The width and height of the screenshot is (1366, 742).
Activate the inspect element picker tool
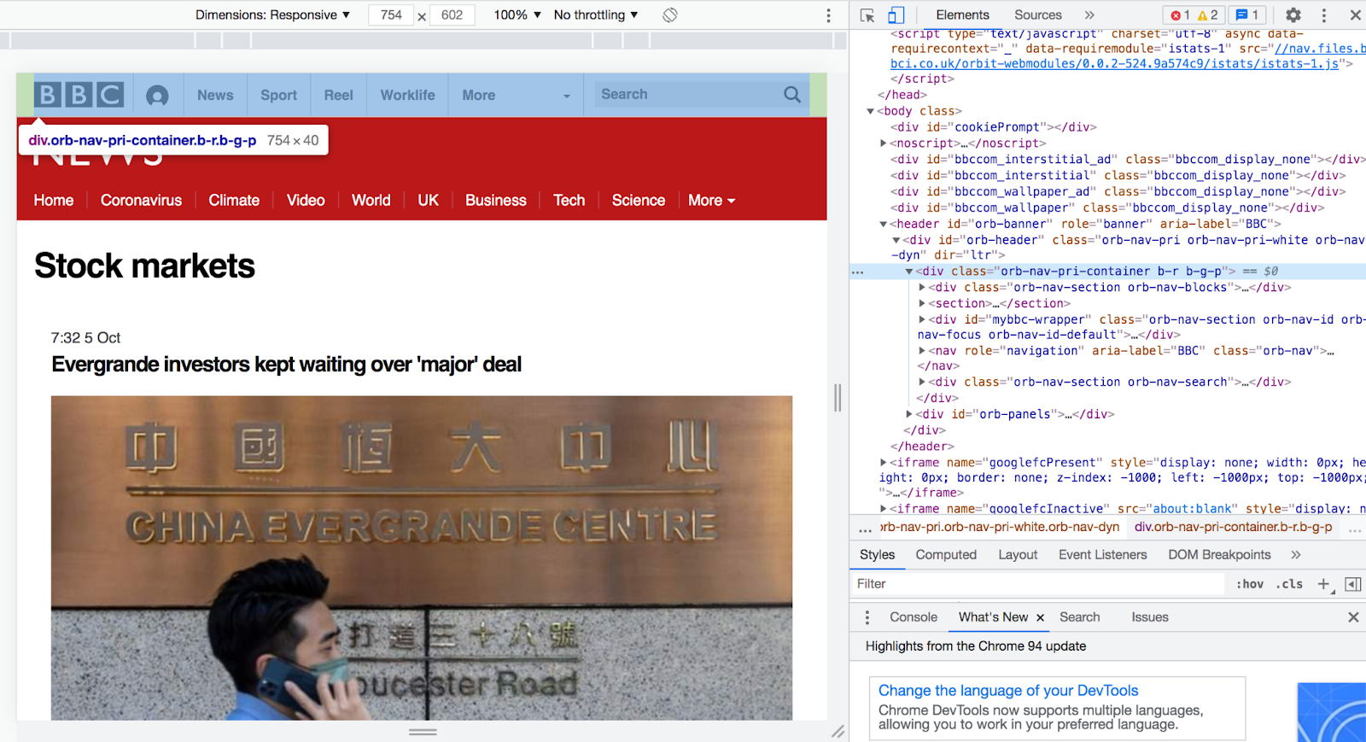pos(867,15)
